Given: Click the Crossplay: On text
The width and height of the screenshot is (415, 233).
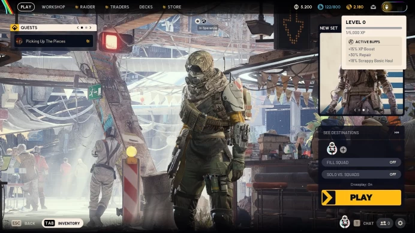Looking at the screenshot, I should (361, 184).
